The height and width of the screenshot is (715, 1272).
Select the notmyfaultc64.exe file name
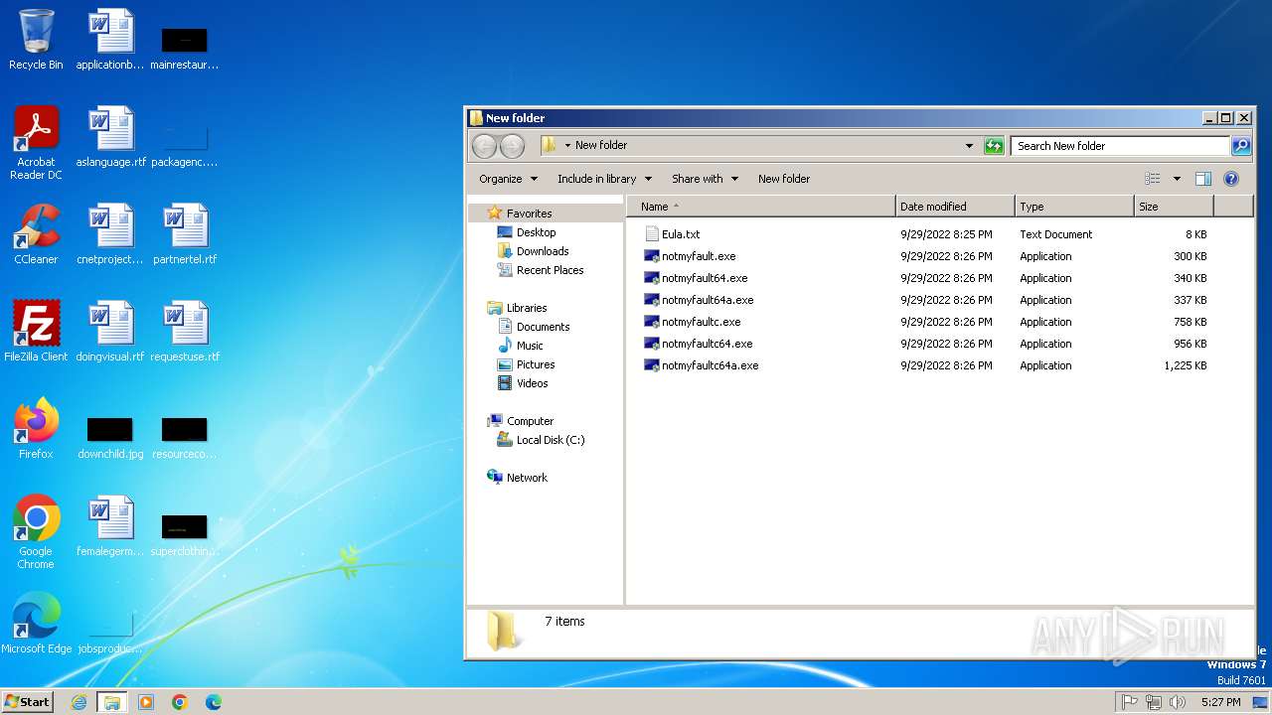708,344
